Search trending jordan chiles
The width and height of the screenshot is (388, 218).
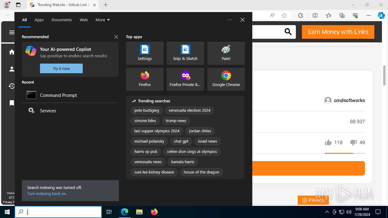click(x=200, y=131)
